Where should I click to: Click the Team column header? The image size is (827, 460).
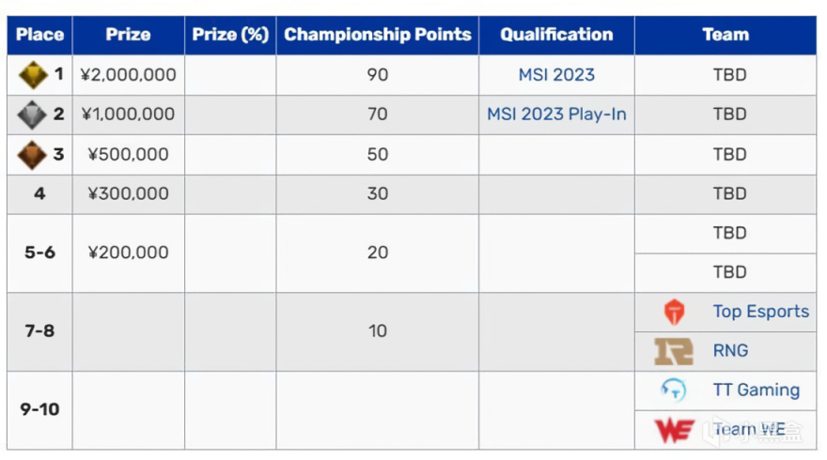(726, 35)
